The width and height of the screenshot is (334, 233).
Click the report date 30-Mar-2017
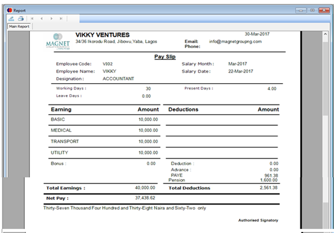coord(257,34)
